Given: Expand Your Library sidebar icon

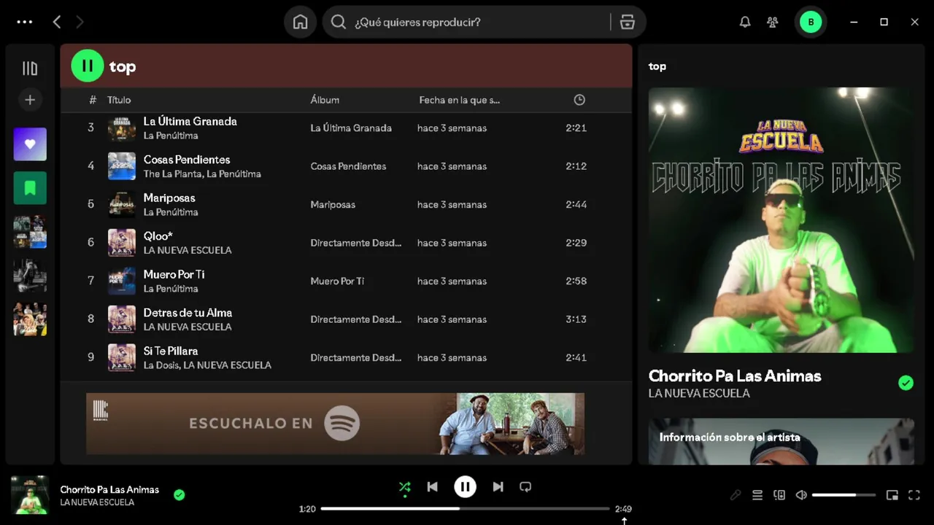Looking at the screenshot, I should 30,69.
